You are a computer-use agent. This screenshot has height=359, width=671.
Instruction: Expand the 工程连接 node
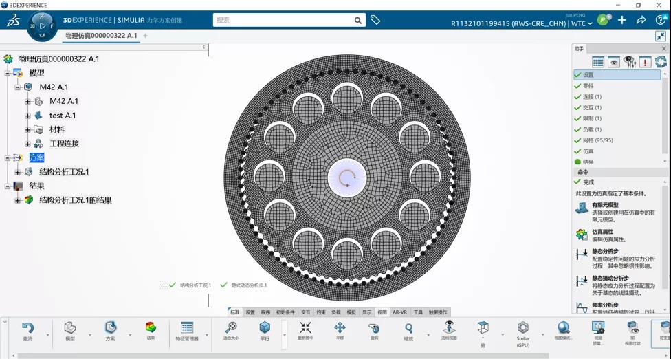[x=27, y=144]
